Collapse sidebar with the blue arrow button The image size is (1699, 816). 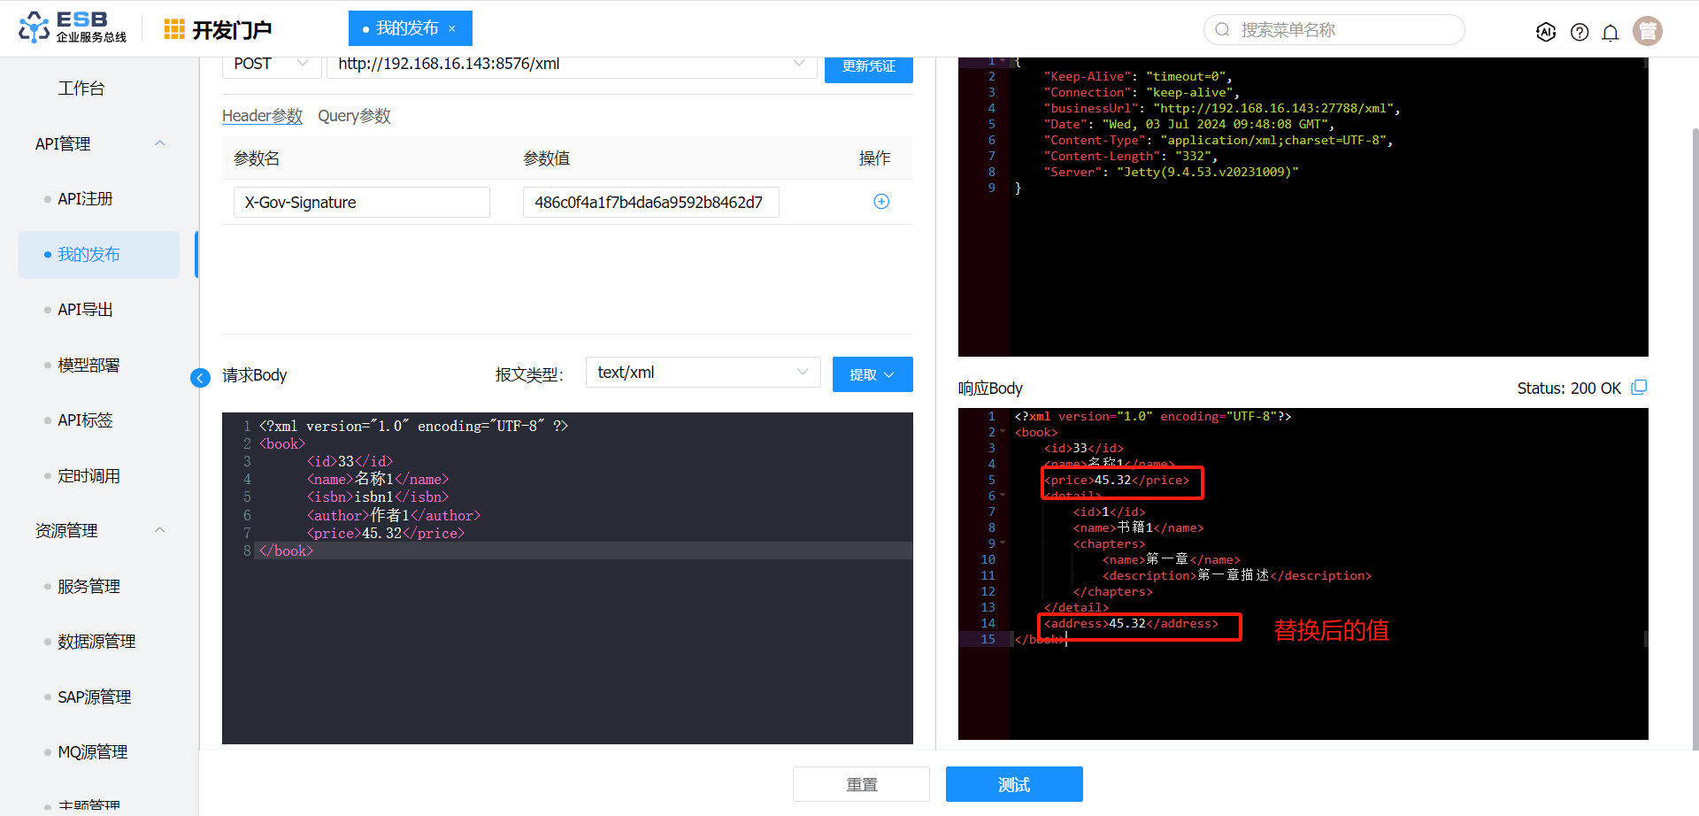[x=200, y=378]
